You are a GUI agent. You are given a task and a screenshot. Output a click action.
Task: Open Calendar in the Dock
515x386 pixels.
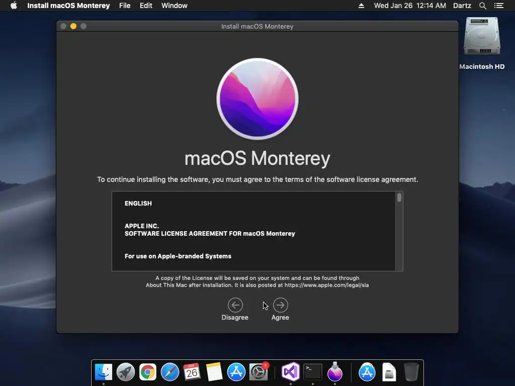(192, 372)
